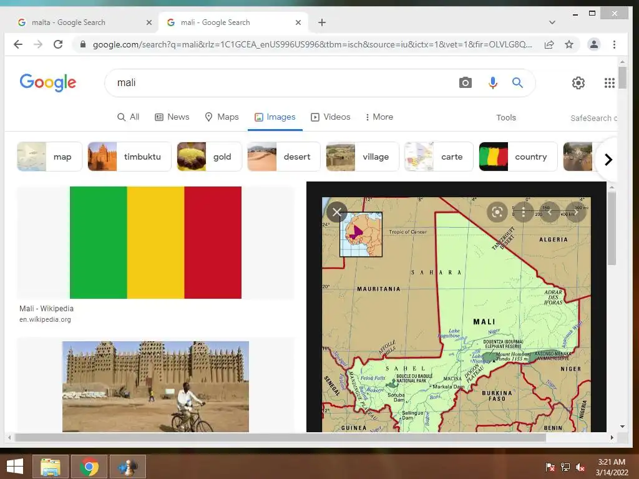Click the muted volume tray icon
Viewport: 639px width, 479px height.
click(580, 467)
